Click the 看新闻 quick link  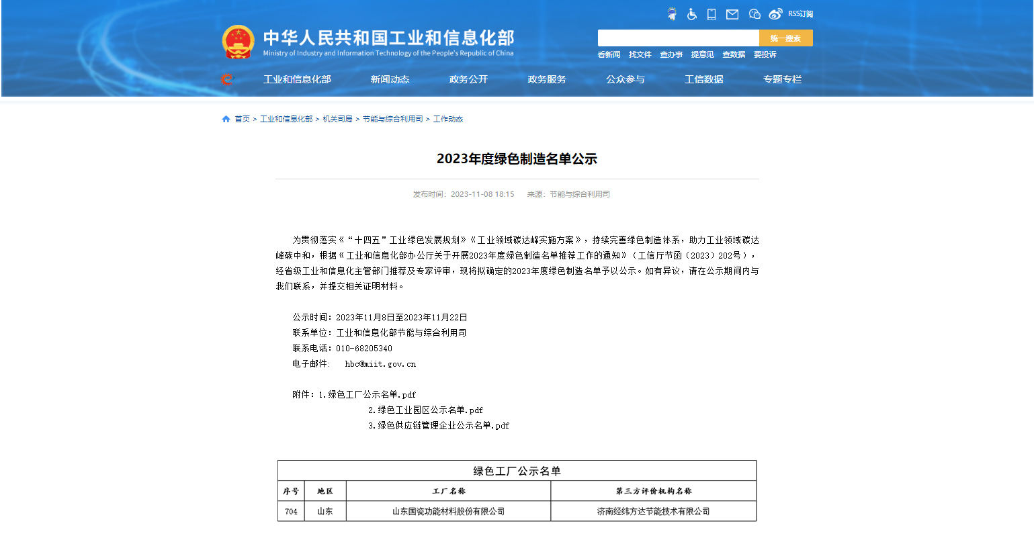[609, 54]
